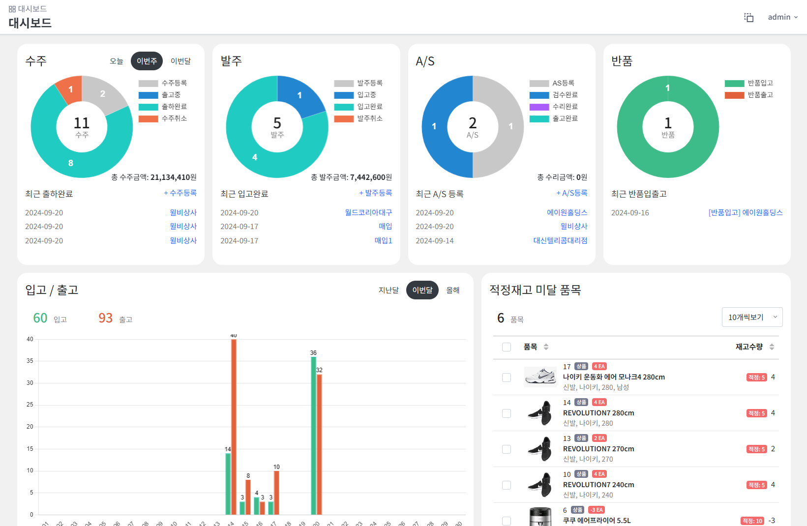Switch to the 오늘 tab in 수주 card
807x526 pixels.
117,61
